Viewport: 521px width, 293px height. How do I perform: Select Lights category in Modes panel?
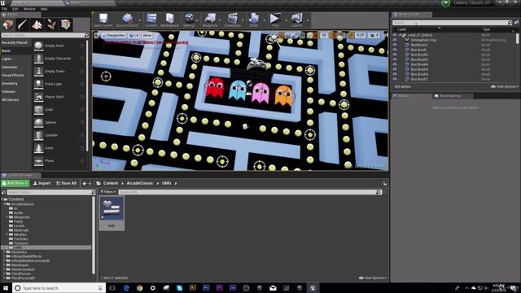click(7, 59)
